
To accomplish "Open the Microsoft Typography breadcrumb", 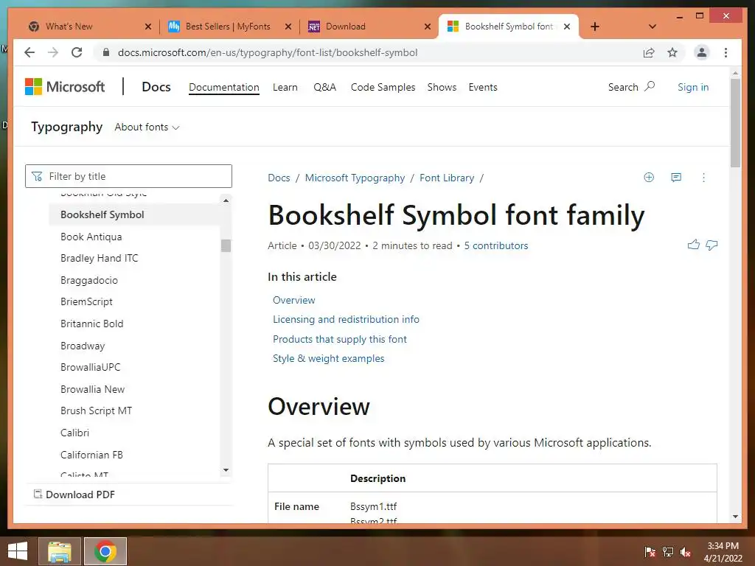I will tap(355, 178).
